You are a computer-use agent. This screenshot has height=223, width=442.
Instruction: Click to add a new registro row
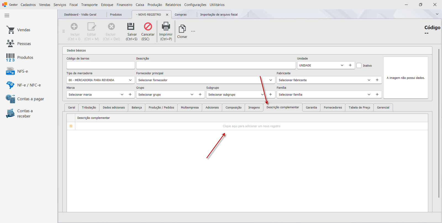click(x=251, y=126)
